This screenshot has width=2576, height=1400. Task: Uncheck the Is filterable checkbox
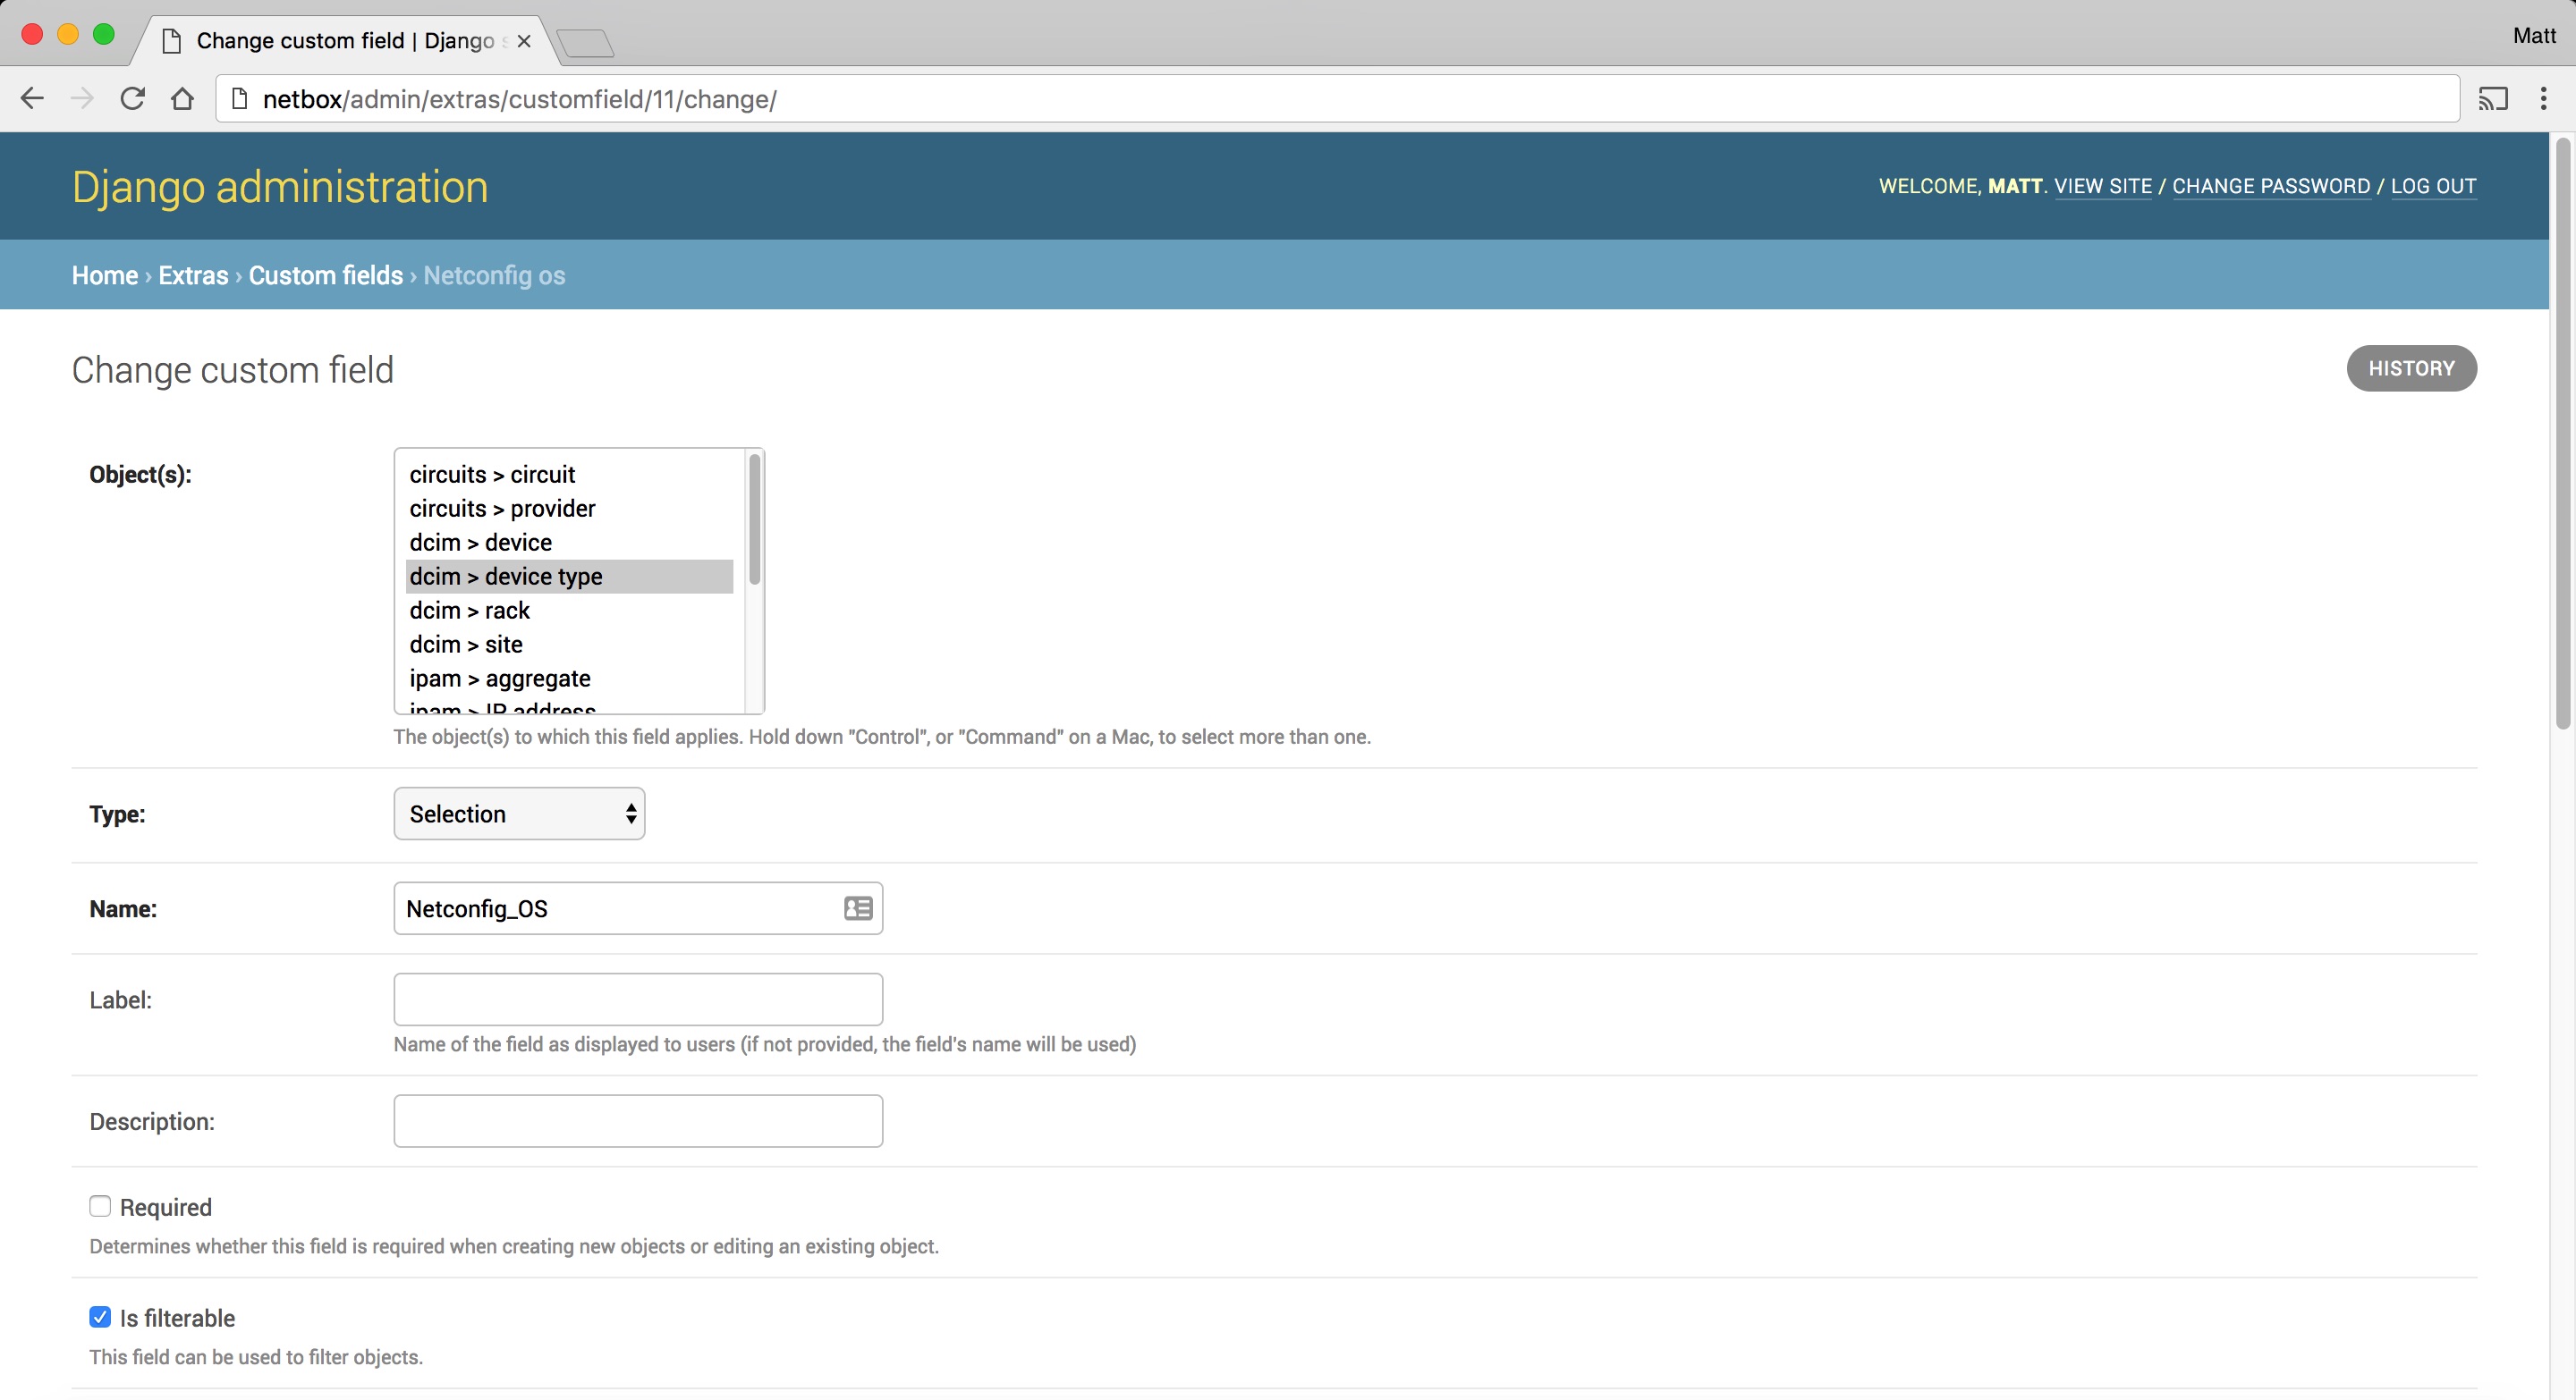[100, 1317]
